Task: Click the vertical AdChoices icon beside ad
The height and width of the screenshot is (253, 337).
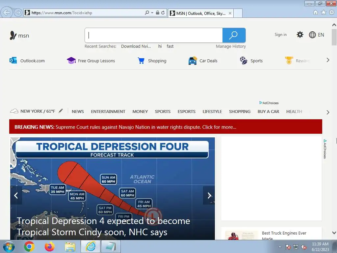Action: (325, 149)
